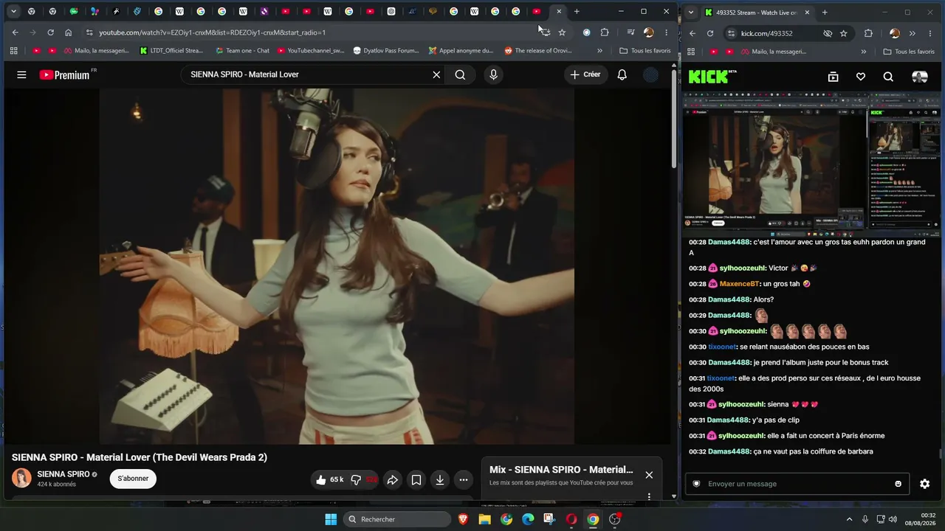The width and height of the screenshot is (945, 531).
Task: Open Kick following heart icon
Action: 860,77
